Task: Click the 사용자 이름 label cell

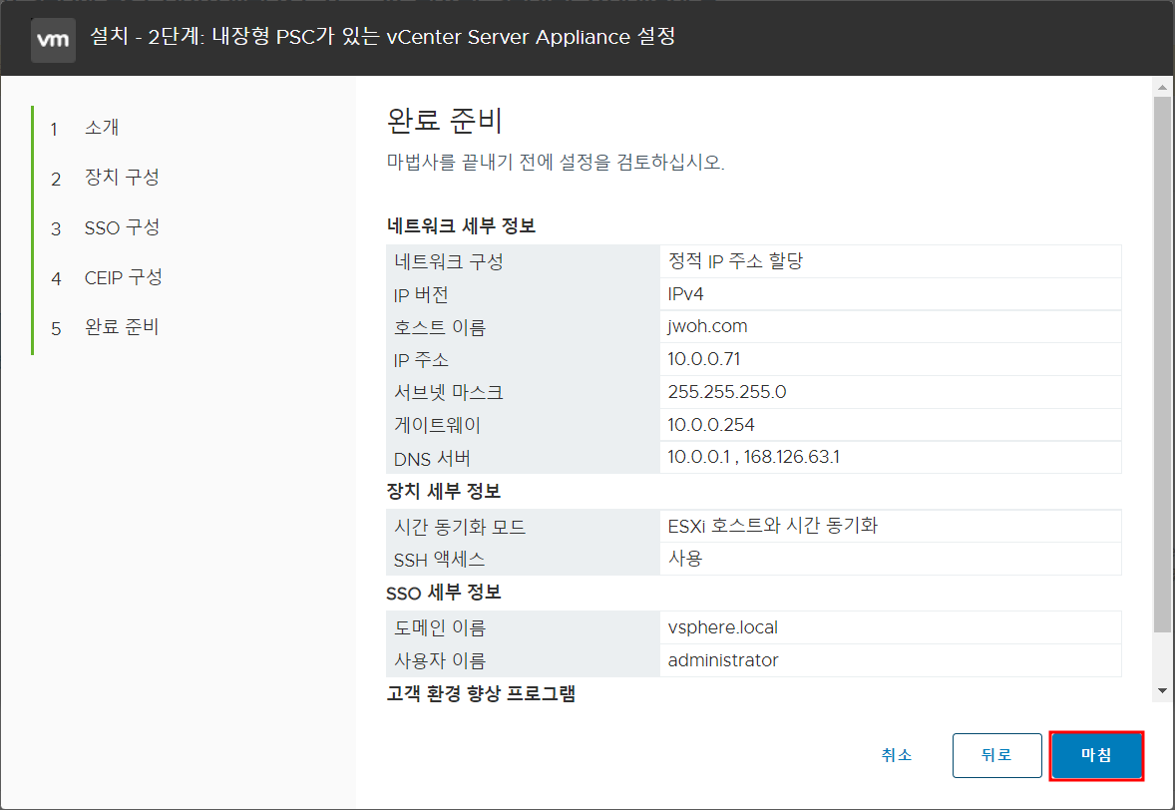Action: (x=523, y=661)
